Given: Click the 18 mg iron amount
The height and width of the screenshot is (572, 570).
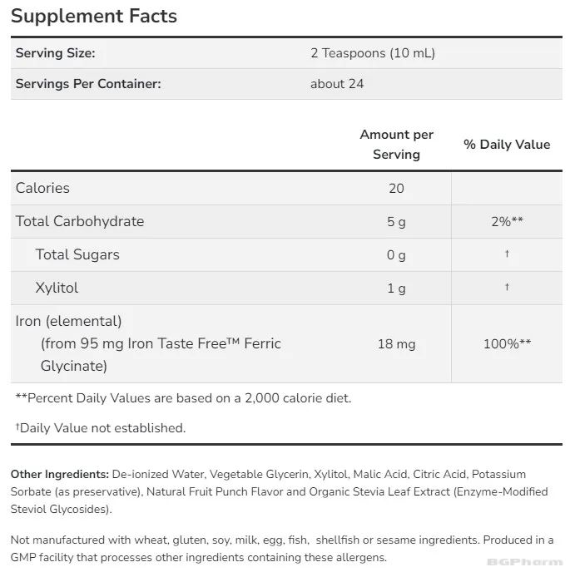Looking at the screenshot, I should [396, 344].
